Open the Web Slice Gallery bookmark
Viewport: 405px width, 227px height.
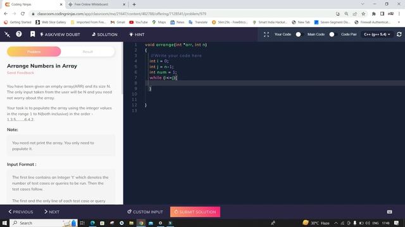pyautogui.click(x=51, y=23)
